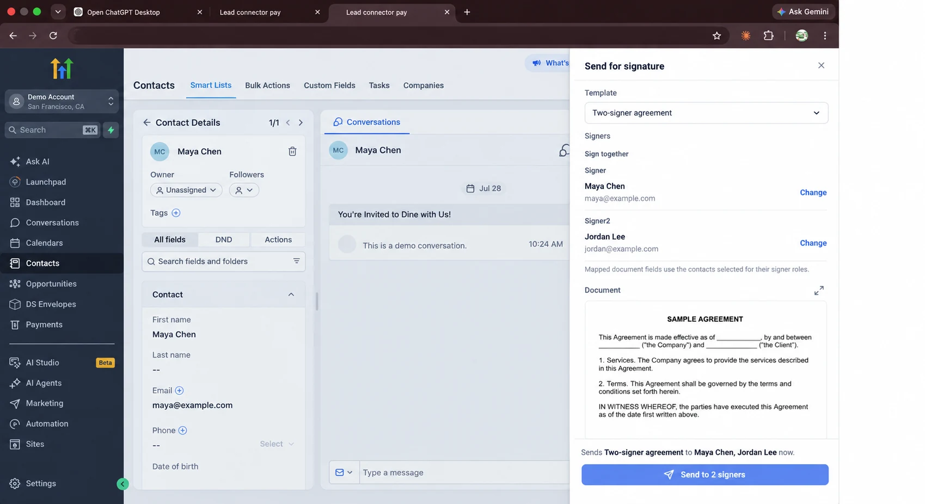Select the Actions fields tab
Image resolution: width=925 pixels, height=504 pixels.
pos(278,239)
